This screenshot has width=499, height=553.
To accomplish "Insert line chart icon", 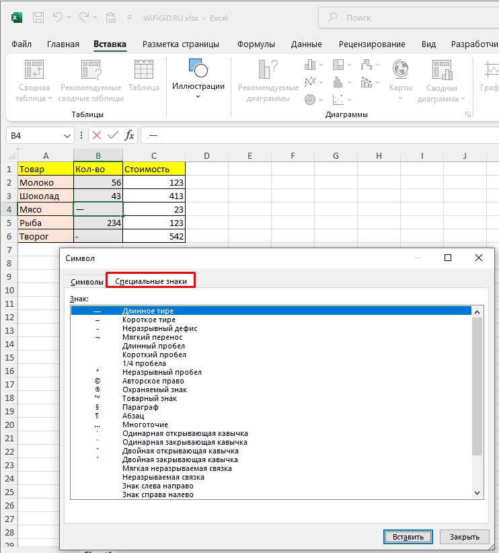I will (x=310, y=82).
